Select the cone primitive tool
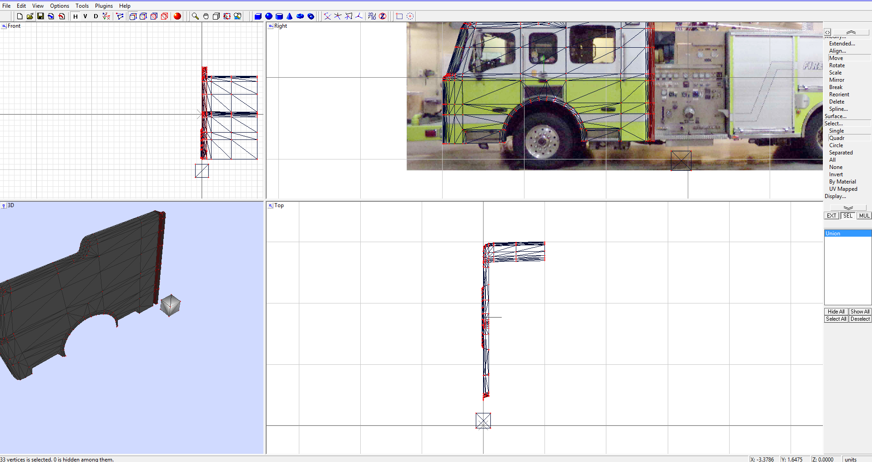The height and width of the screenshot is (462, 872). (289, 16)
